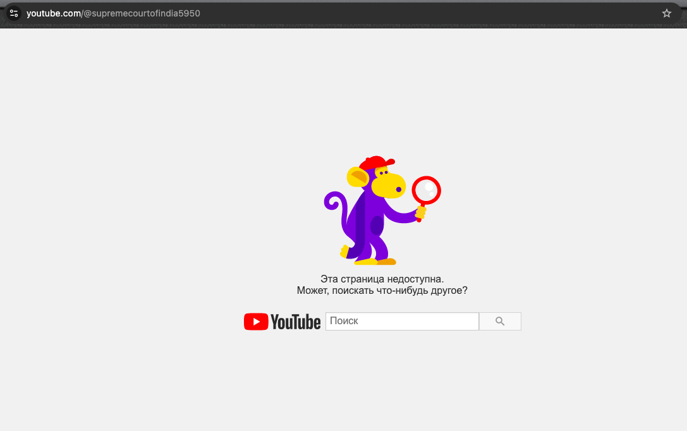The width and height of the screenshot is (687, 431).
Task: Click the monkey's orange shoes
Action: (385, 261)
